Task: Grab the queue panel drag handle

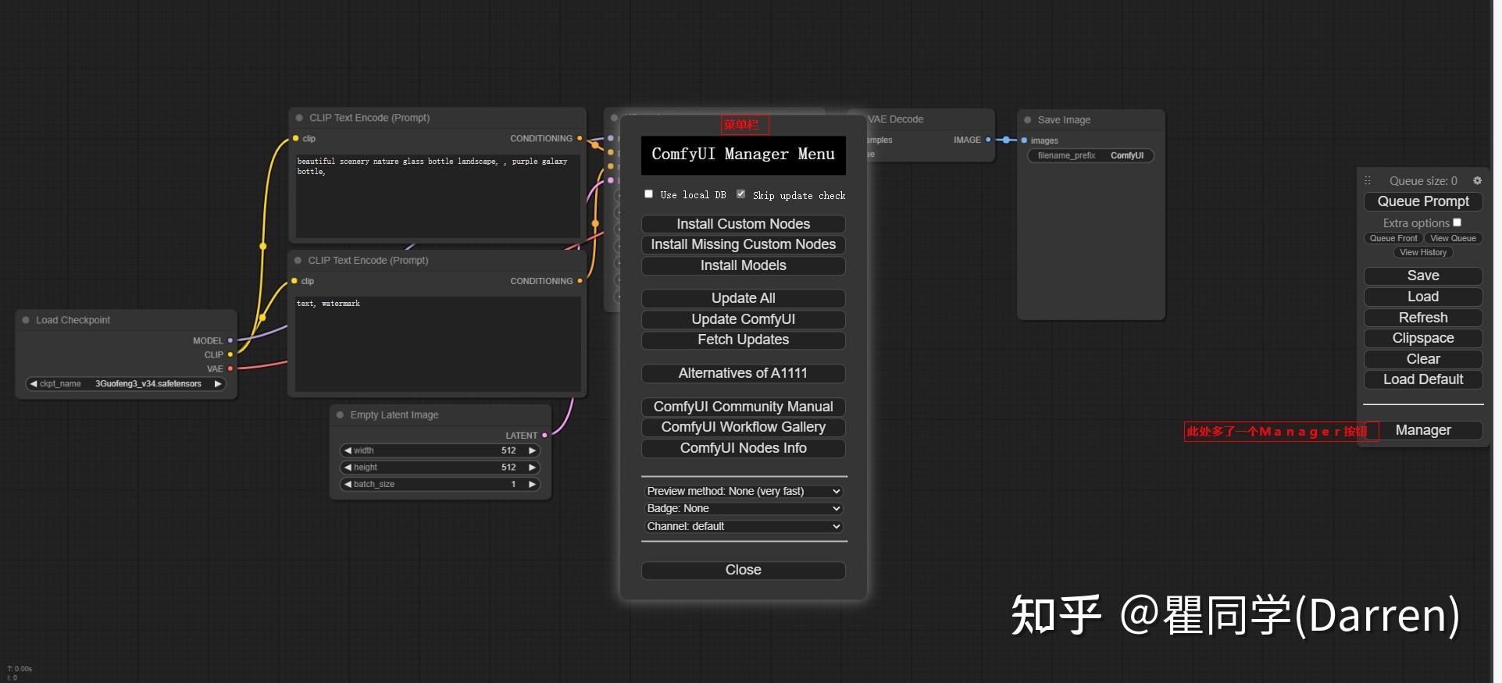Action: tap(1368, 180)
